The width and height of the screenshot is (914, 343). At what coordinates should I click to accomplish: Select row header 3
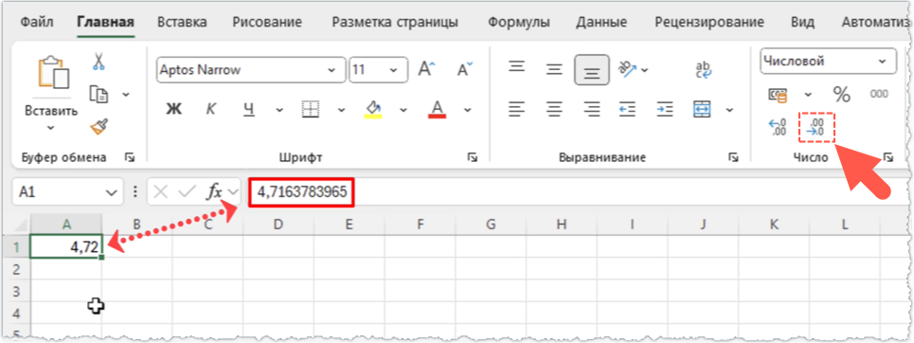pyautogui.click(x=16, y=291)
